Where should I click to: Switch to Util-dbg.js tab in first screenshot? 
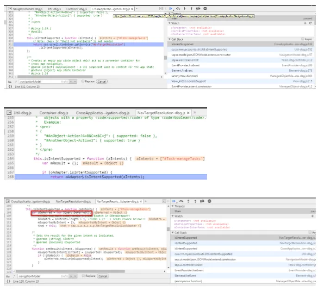pos(54,9)
